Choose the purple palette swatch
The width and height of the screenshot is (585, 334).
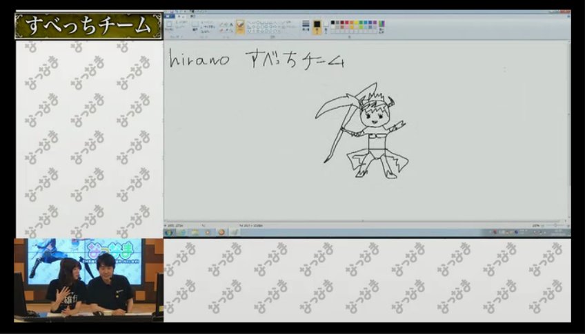(x=375, y=22)
